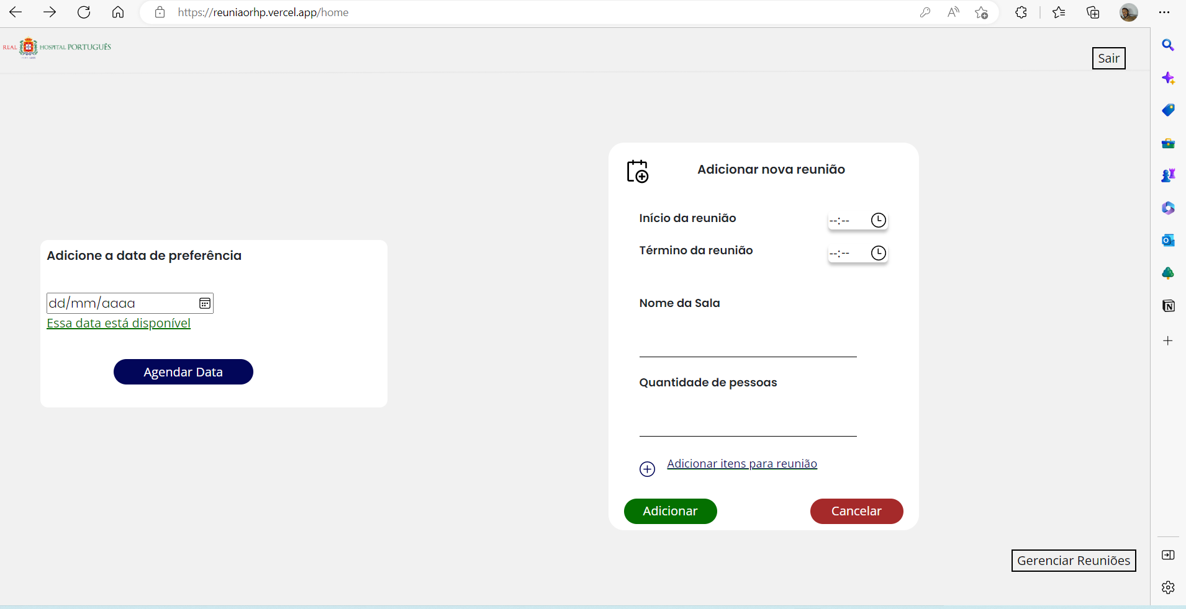The width and height of the screenshot is (1186, 609).
Task: Open Microsoft 365 sidebar icon
Action: click(x=1169, y=208)
